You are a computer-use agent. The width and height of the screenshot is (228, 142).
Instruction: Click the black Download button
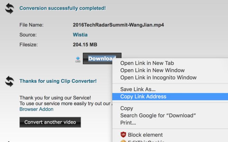pyautogui.click(x=102, y=58)
